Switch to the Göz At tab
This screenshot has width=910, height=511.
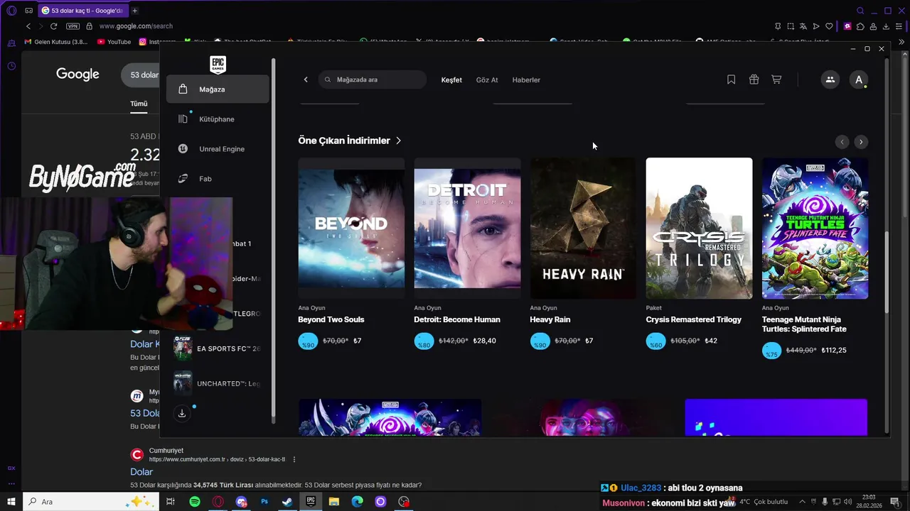tap(487, 79)
